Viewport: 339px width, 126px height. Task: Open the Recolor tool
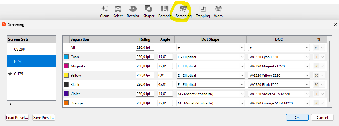[133, 11]
